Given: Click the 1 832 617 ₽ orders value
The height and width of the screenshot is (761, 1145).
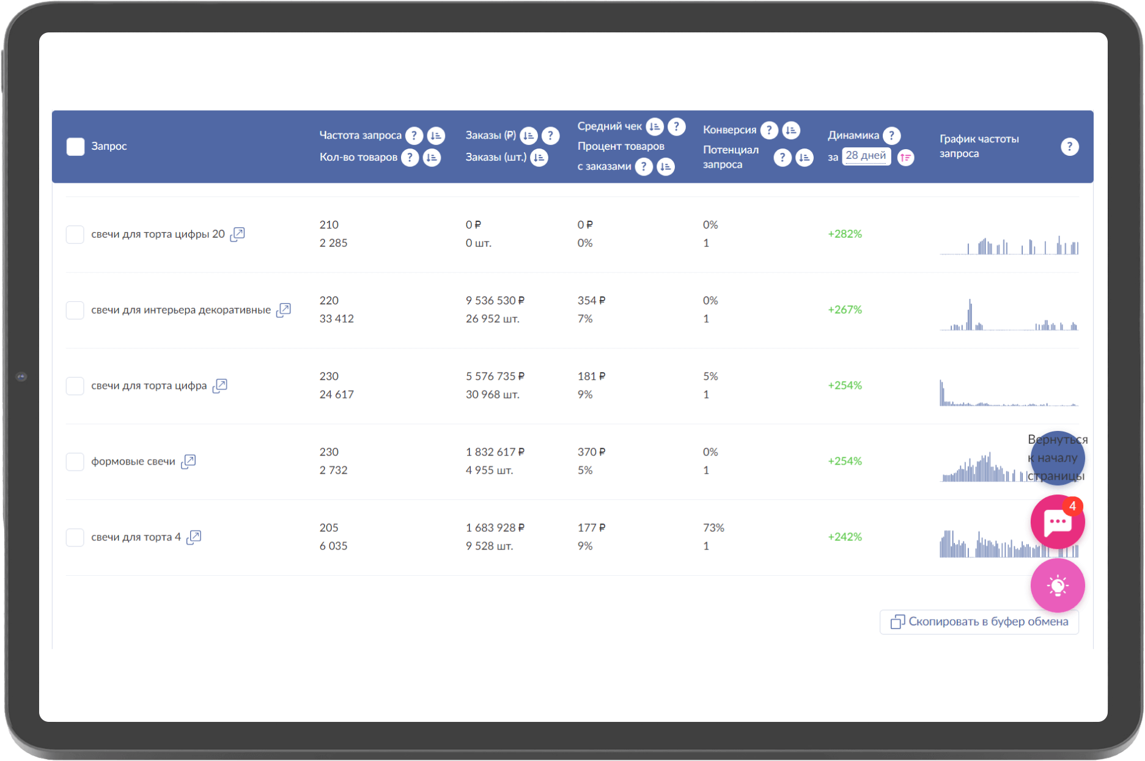Looking at the screenshot, I should [495, 452].
